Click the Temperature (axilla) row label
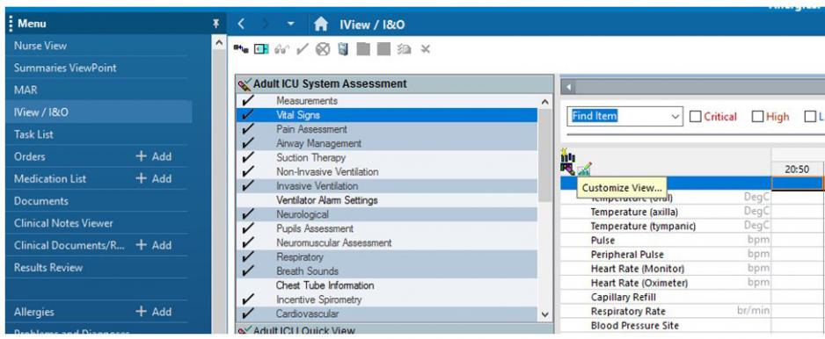The image size is (825, 339). tap(634, 212)
